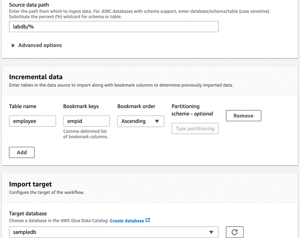
Task: Focus the employee table name field
Action: [x=33, y=121]
